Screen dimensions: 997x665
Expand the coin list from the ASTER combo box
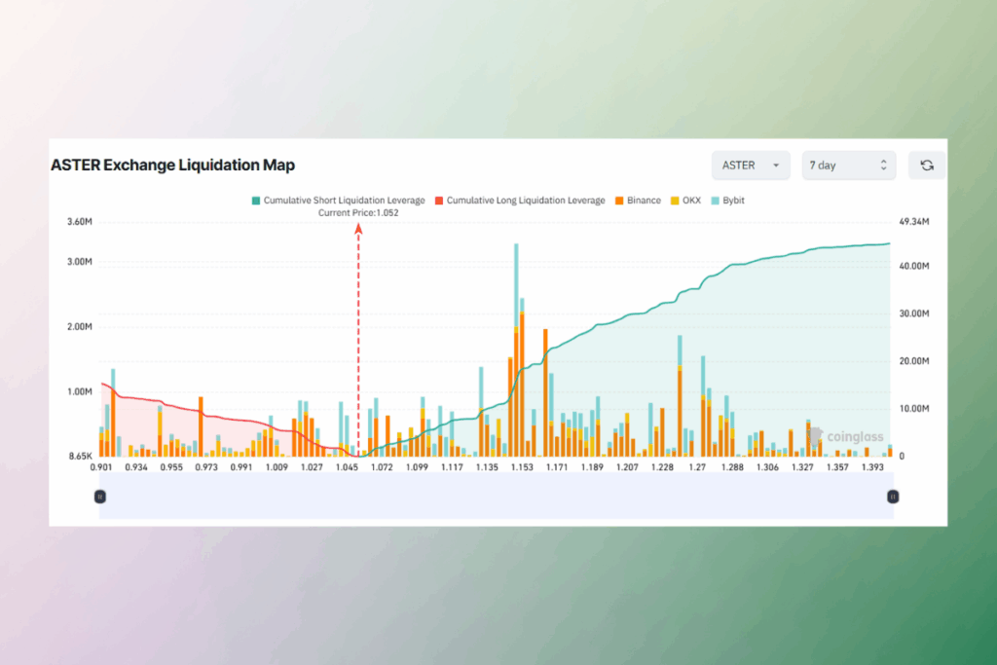[x=751, y=166]
